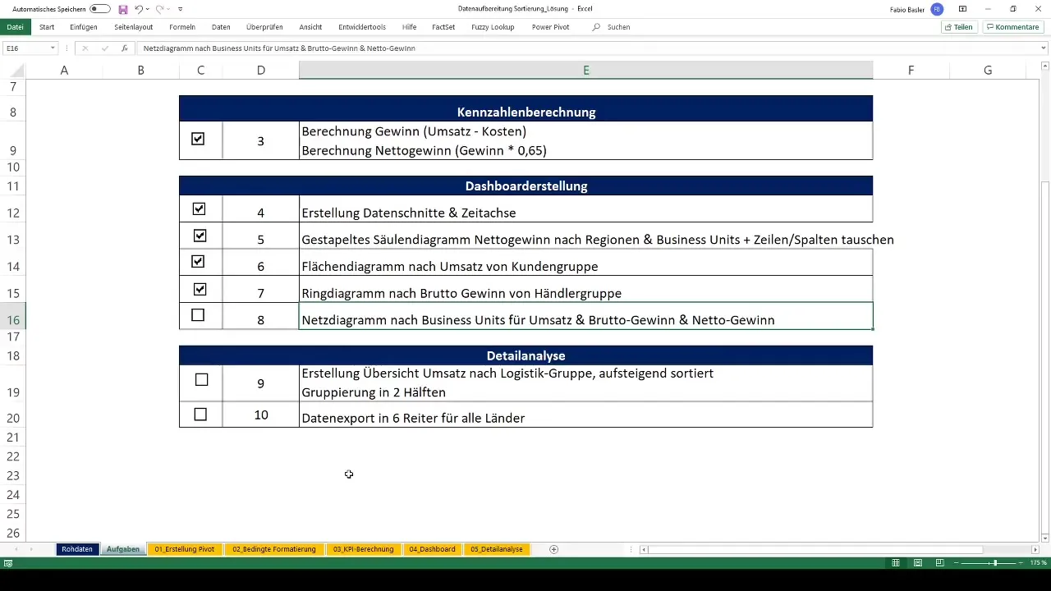
Task: Click the Kommentare button
Action: [x=1013, y=27]
